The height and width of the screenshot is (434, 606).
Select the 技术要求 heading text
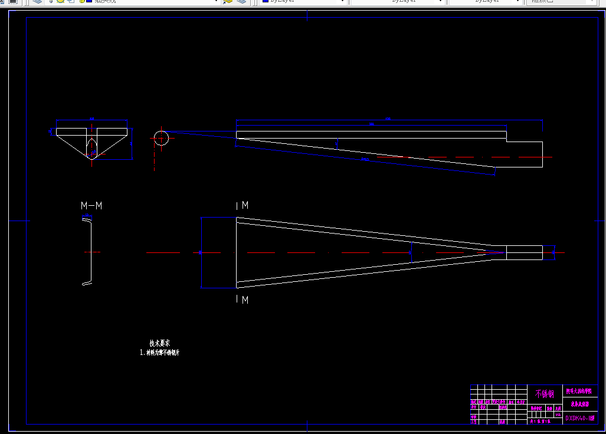coord(160,343)
